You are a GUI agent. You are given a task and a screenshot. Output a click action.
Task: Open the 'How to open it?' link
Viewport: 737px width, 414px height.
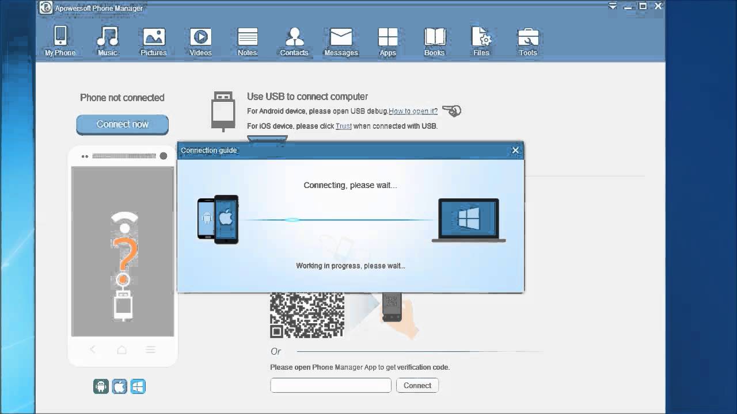tap(413, 111)
